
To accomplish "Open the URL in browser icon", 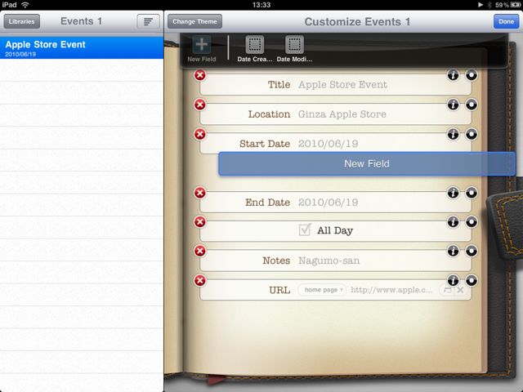I will tap(447, 290).
